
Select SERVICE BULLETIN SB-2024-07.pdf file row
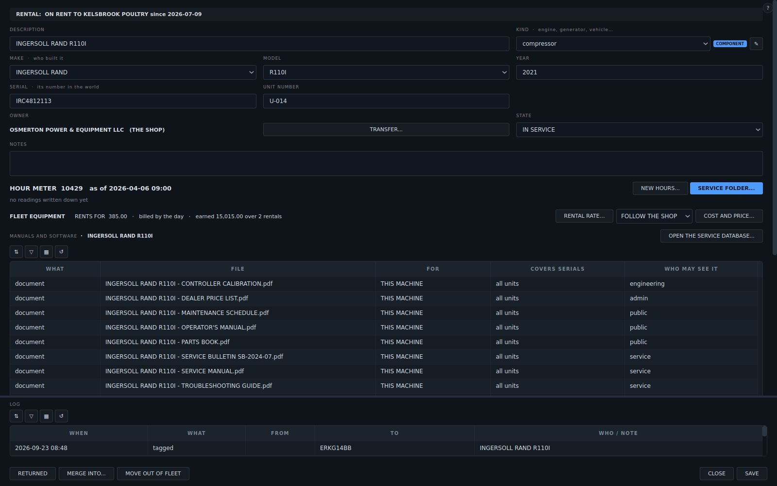pyautogui.click(x=384, y=357)
